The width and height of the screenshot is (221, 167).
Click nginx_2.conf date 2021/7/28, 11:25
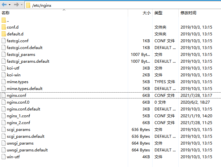coord(196,123)
